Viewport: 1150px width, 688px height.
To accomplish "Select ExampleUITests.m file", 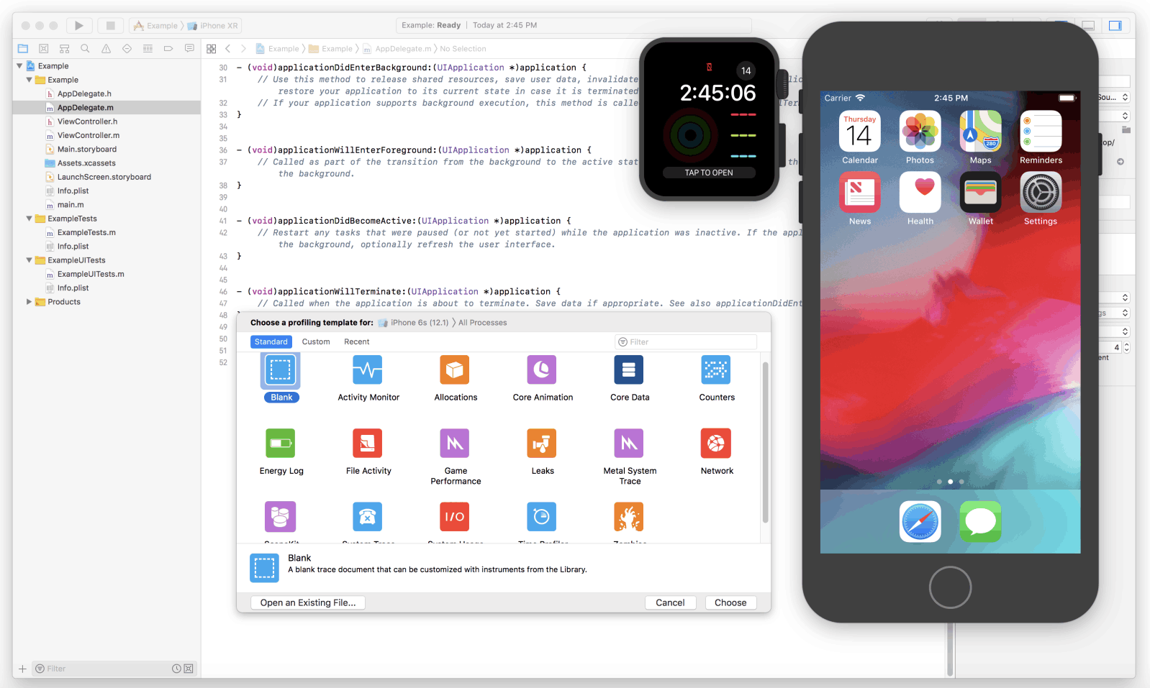I will coord(91,275).
